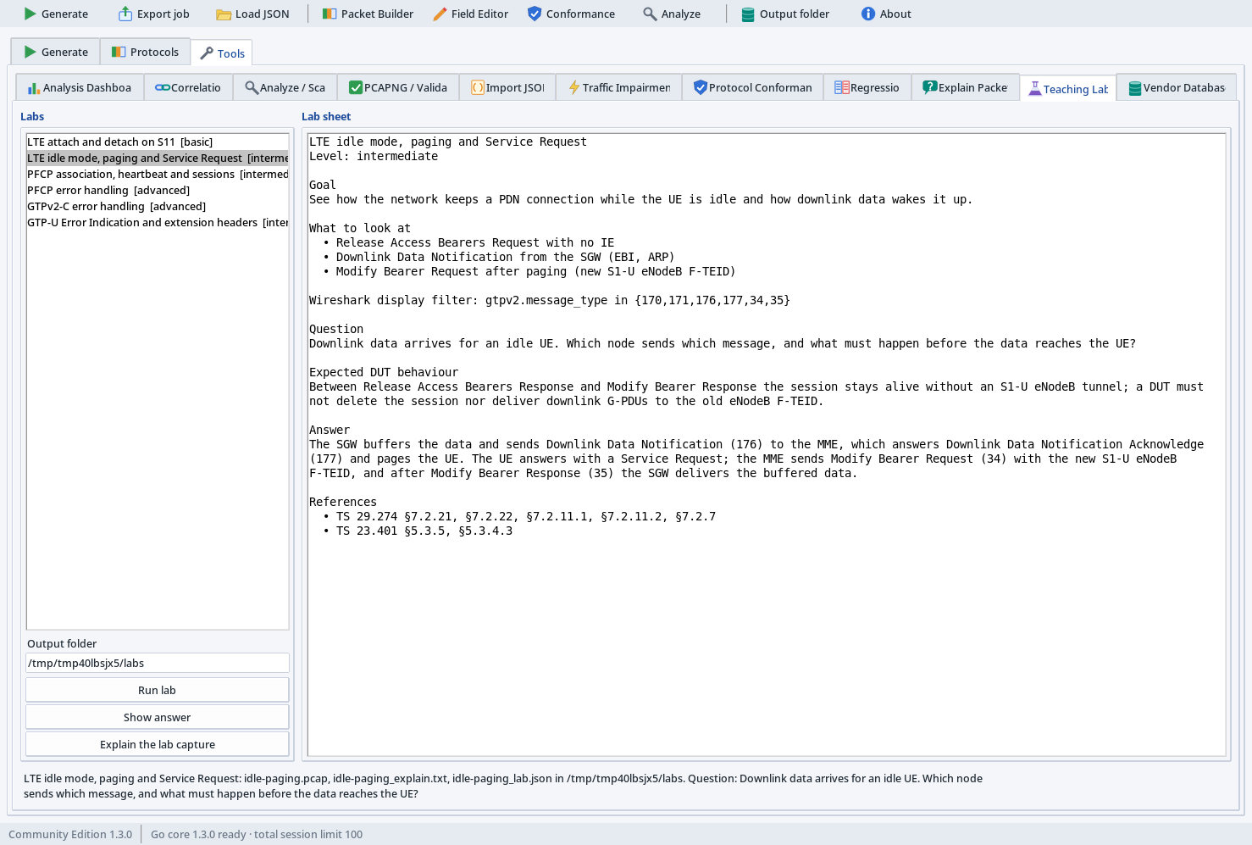Select PFCP association, heartbeat and sessions lab
Screen dimensions: 1252x845
pyautogui.click(x=158, y=174)
